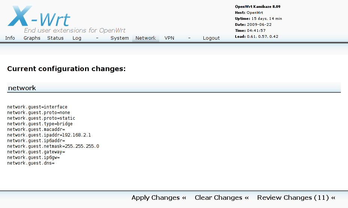Click the Current configuration changes heading

[66, 69]
